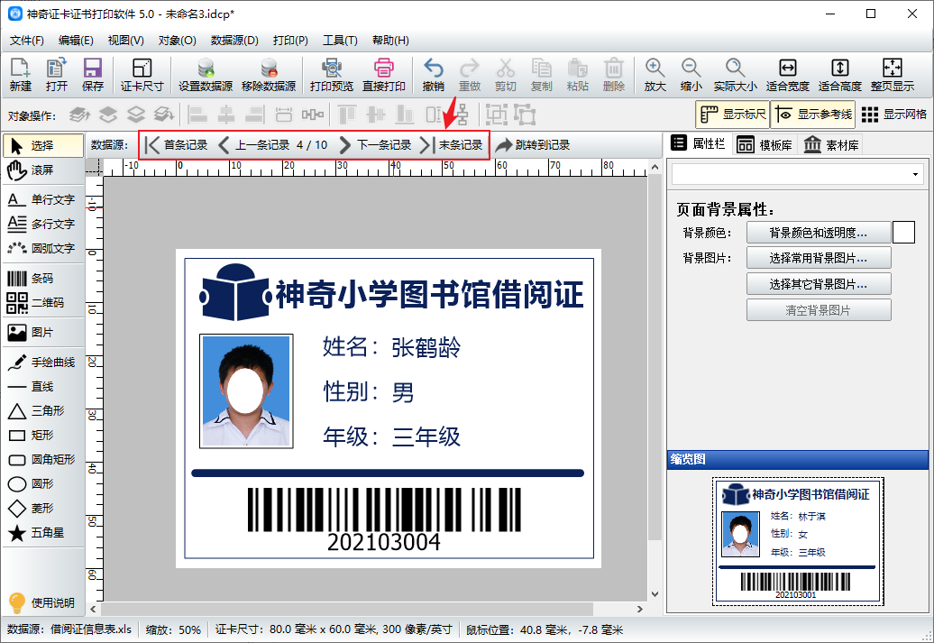The height and width of the screenshot is (643, 934).
Task: Click the 适合宽度 fit width icon
Action: tap(787, 75)
